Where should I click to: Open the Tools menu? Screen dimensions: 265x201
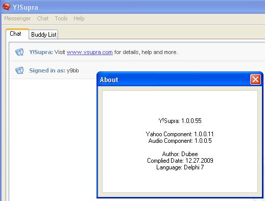pyautogui.click(x=61, y=18)
